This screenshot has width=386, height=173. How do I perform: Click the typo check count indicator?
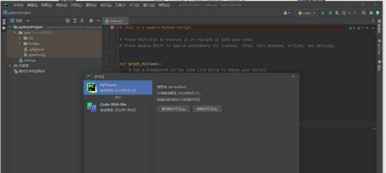tap(360, 28)
